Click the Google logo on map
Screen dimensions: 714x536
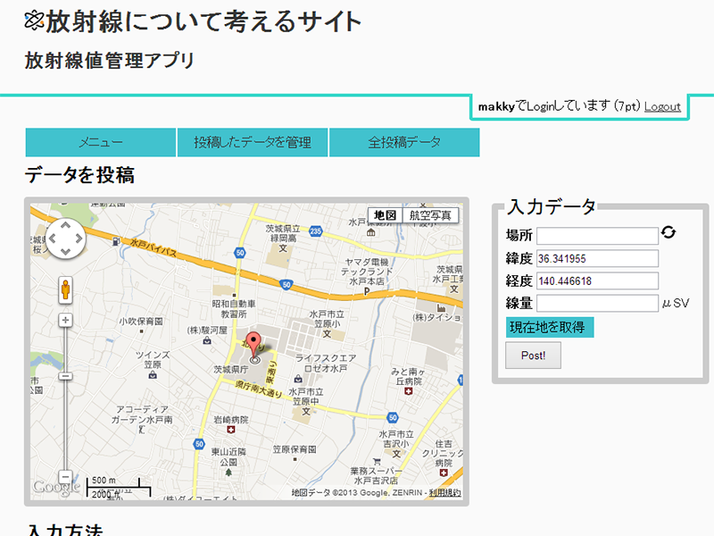pos(56,487)
